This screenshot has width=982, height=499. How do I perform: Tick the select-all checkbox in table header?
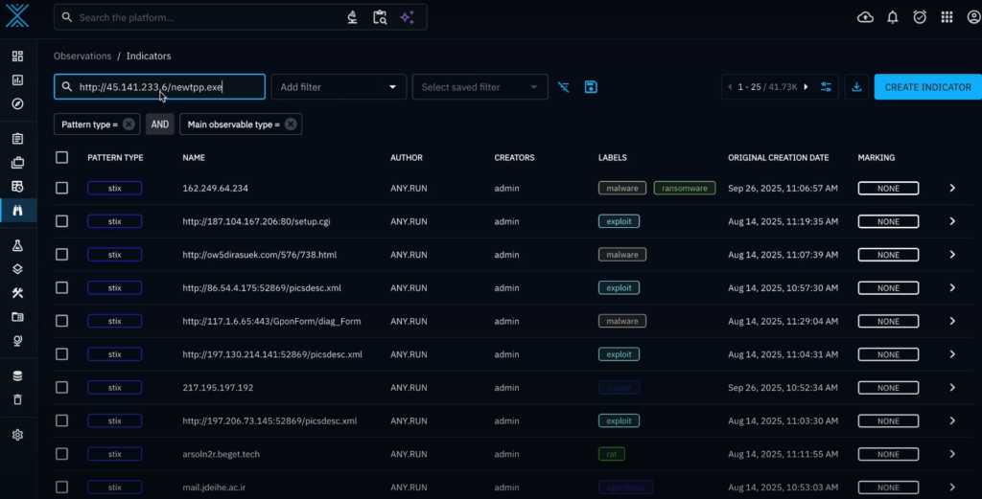point(62,157)
